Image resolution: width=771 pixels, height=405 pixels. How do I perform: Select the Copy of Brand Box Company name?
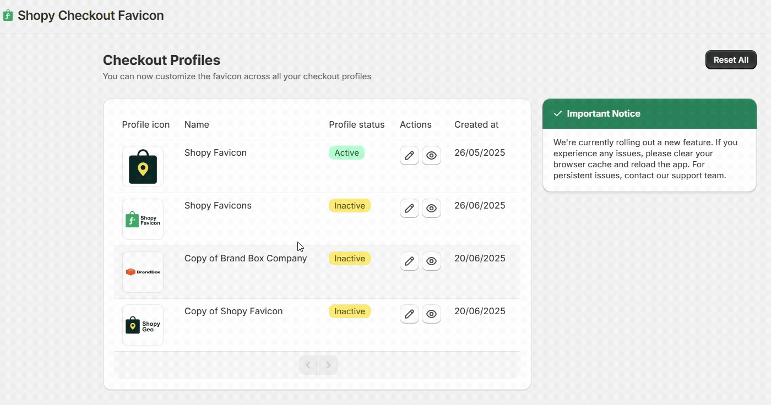pos(246,258)
